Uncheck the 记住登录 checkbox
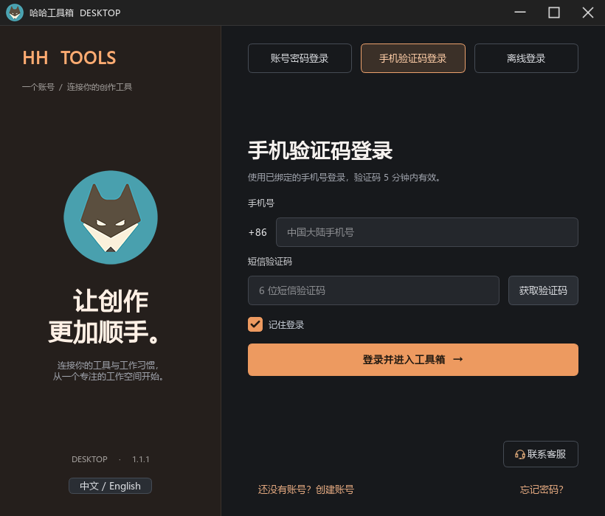The height and width of the screenshot is (516, 605). pos(255,324)
